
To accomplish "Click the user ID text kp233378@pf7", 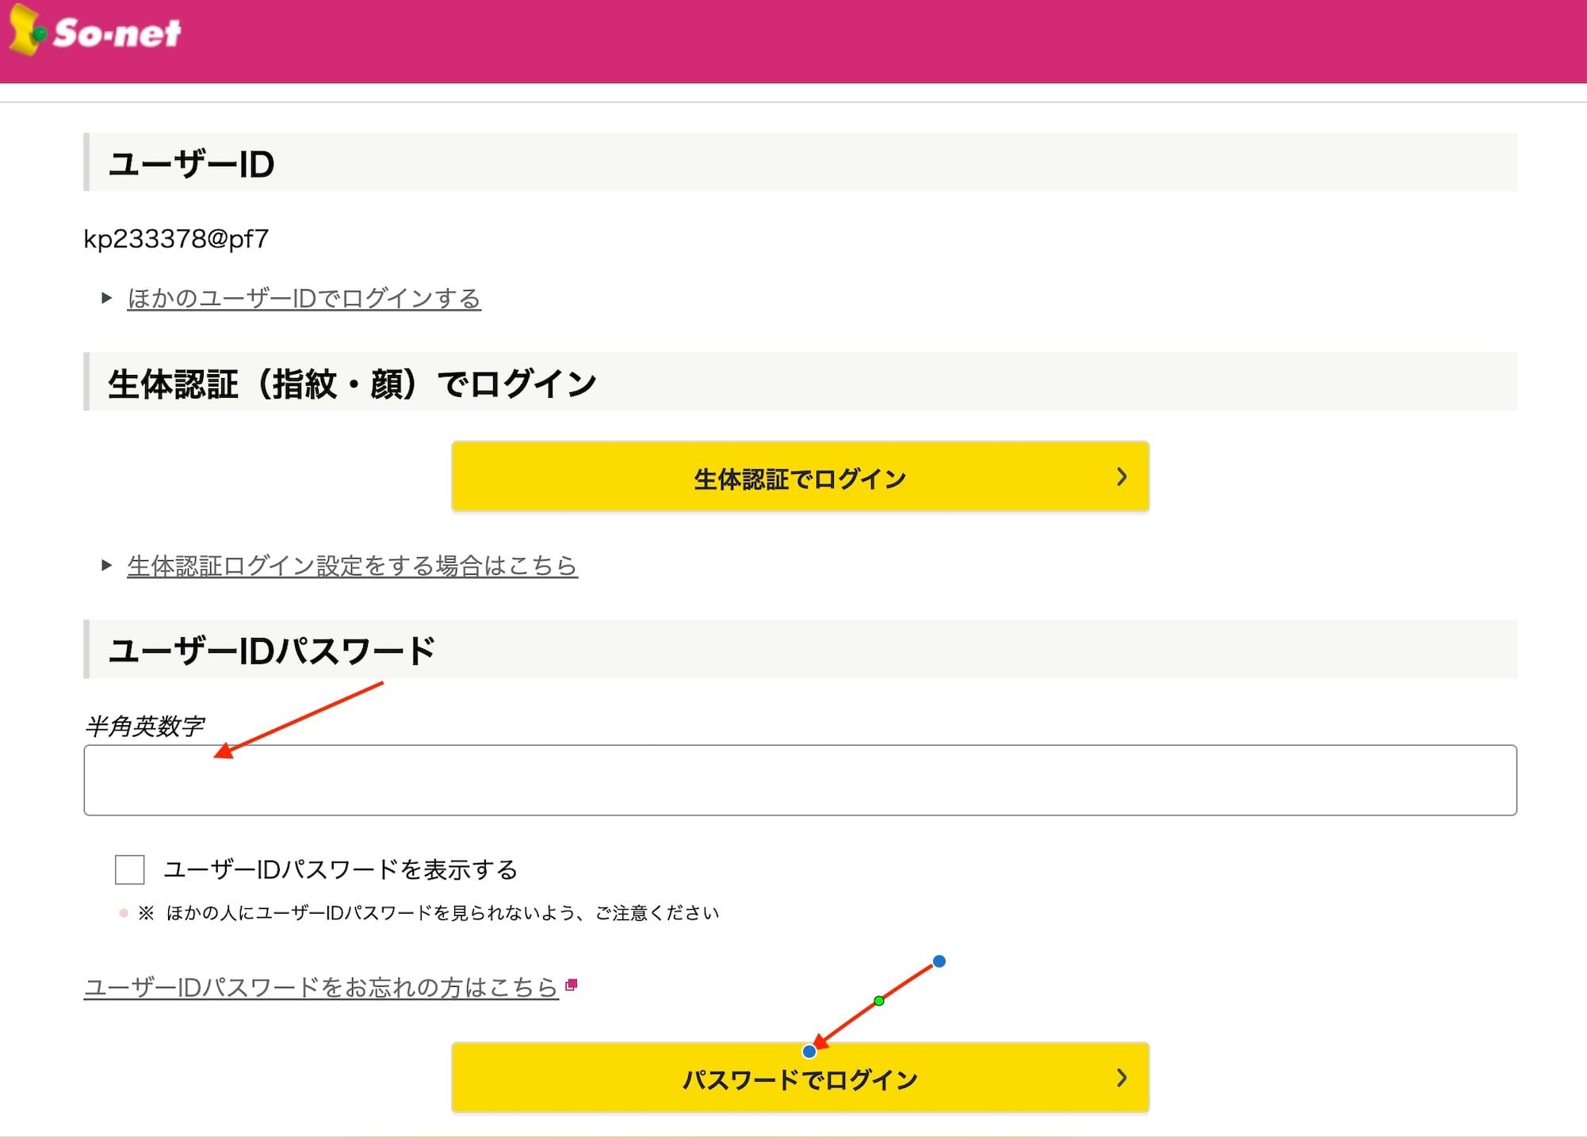I will pyautogui.click(x=176, y=239).
